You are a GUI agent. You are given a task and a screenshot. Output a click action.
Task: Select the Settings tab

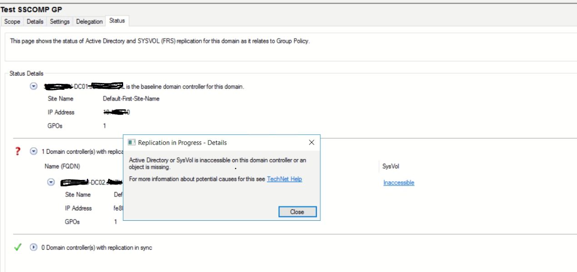(x=60, y=21)
